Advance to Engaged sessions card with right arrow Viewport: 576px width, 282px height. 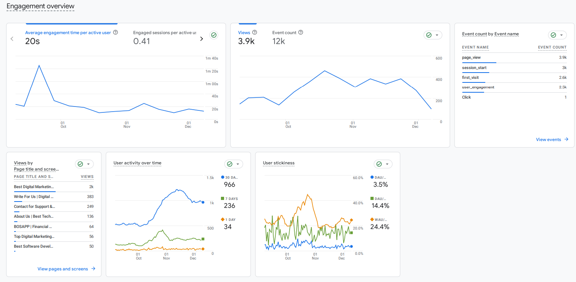pos(201,39)
